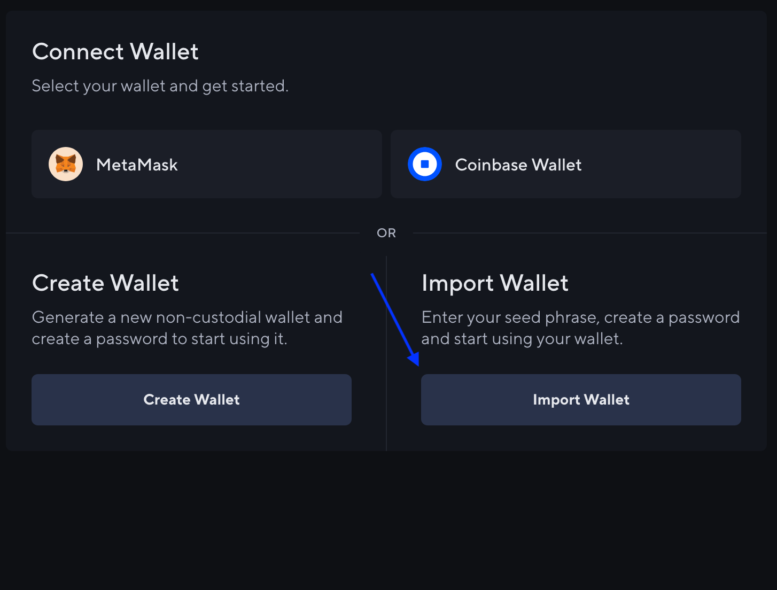Click the subtitle under Connect Wallet

[160, 86]
